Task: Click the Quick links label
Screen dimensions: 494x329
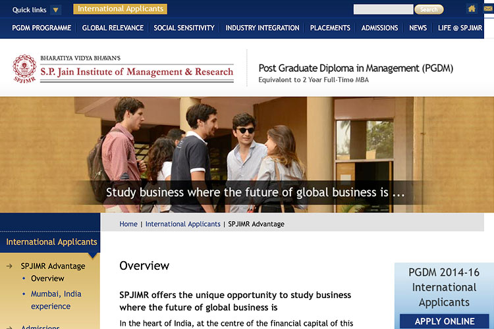Action: pyautogui.click(x=29, y=10)
